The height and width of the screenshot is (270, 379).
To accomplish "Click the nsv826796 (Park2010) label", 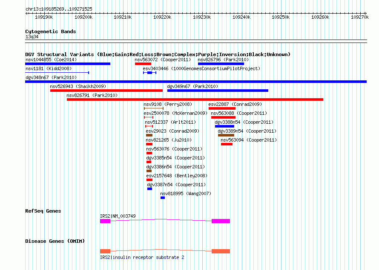I will coord(223,60).
